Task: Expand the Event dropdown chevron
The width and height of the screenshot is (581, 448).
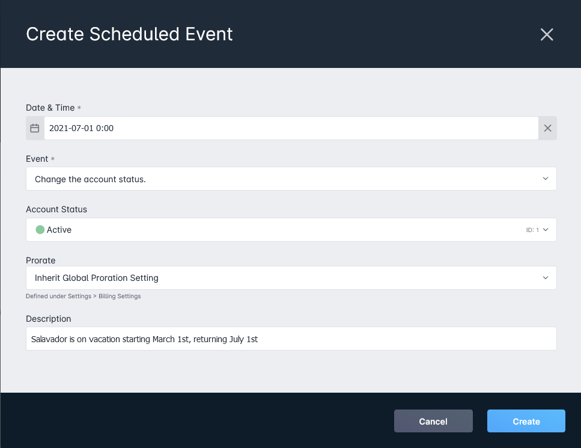Action: tap(546, 179)
